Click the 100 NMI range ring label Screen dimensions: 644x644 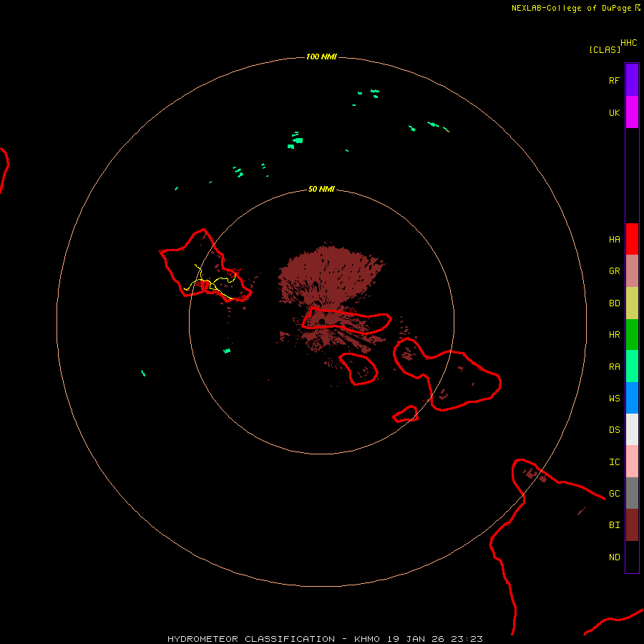coord(321,57)
